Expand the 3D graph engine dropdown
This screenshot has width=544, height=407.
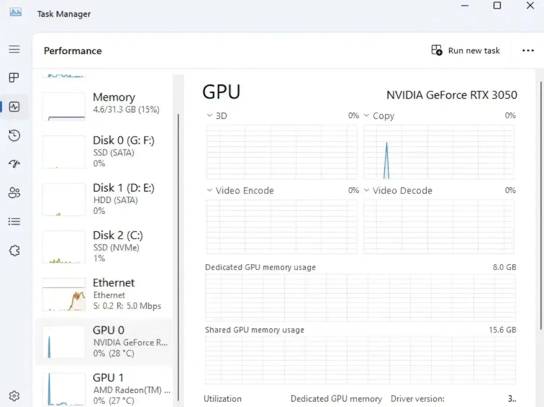pyautogui.click(x=210, y=116)
